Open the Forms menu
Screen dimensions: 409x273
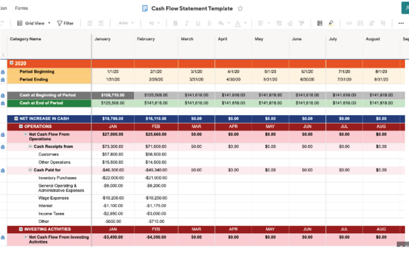[x=21, y=8]
